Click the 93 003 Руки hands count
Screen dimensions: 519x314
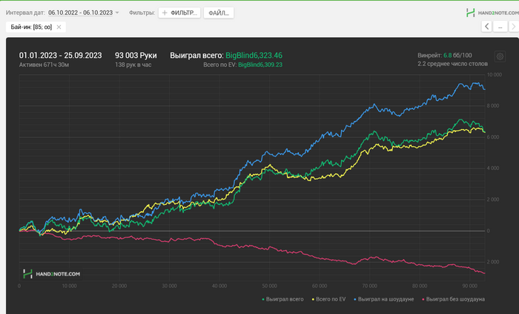coord(136,56)
